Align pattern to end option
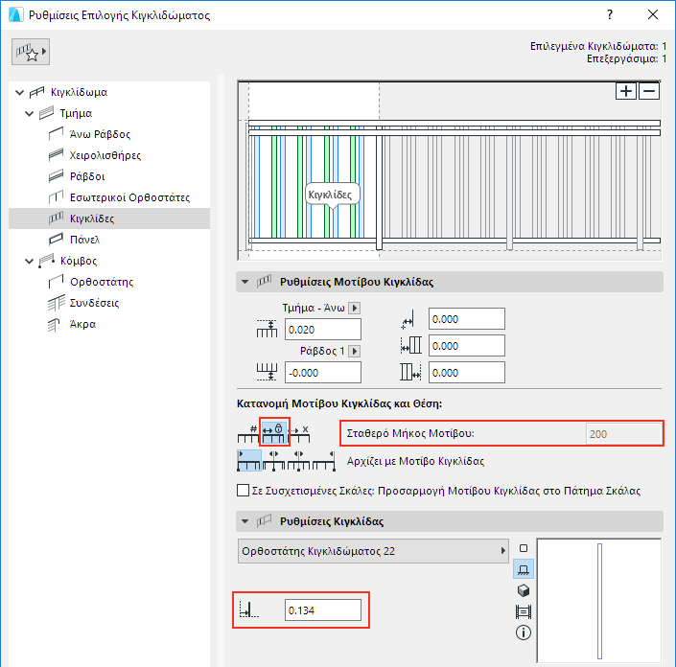The image size is (676, 667). coord(324,461)
